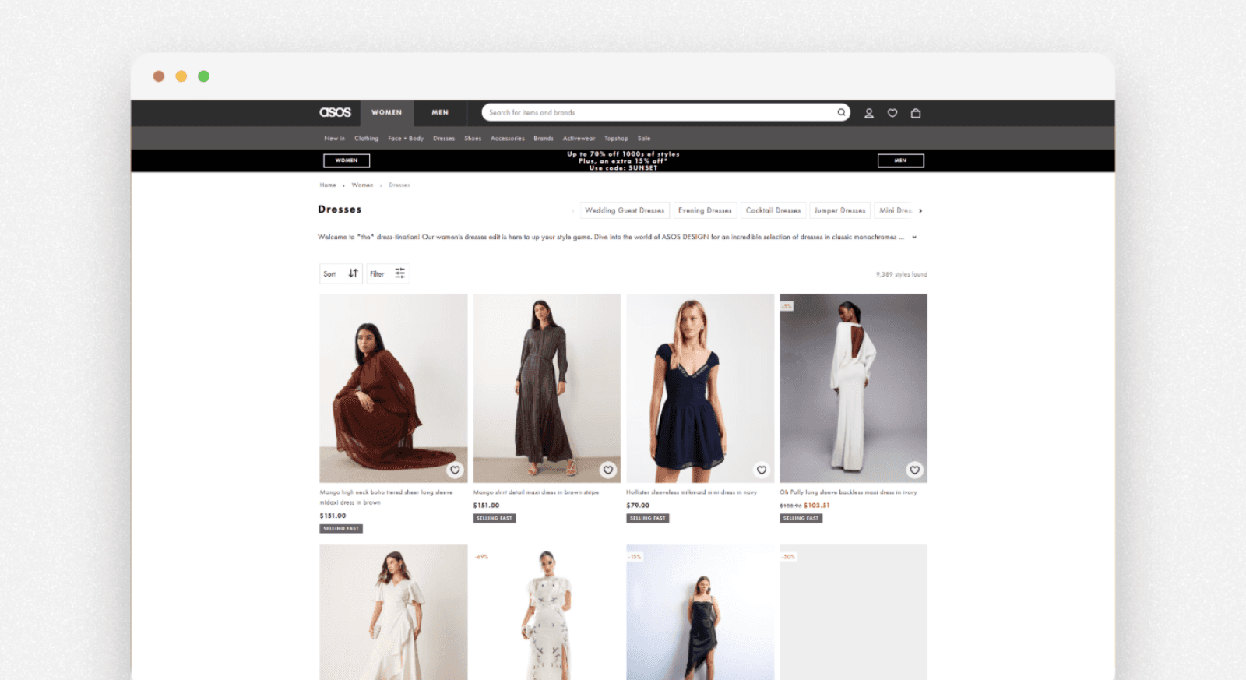Open the Topshop menu item
Screen dimensions: 1246x680
point(616,139)
